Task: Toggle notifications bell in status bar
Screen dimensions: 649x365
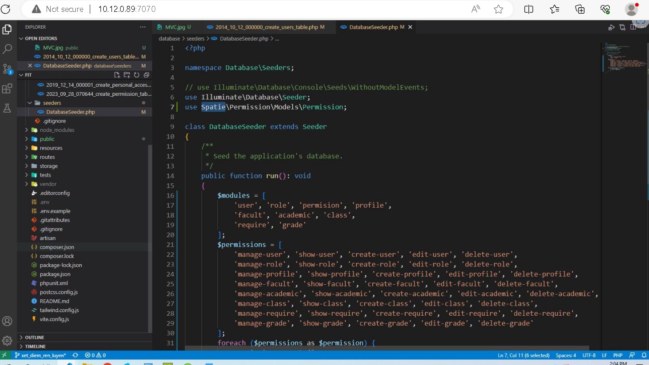Action: click(643, 355)
